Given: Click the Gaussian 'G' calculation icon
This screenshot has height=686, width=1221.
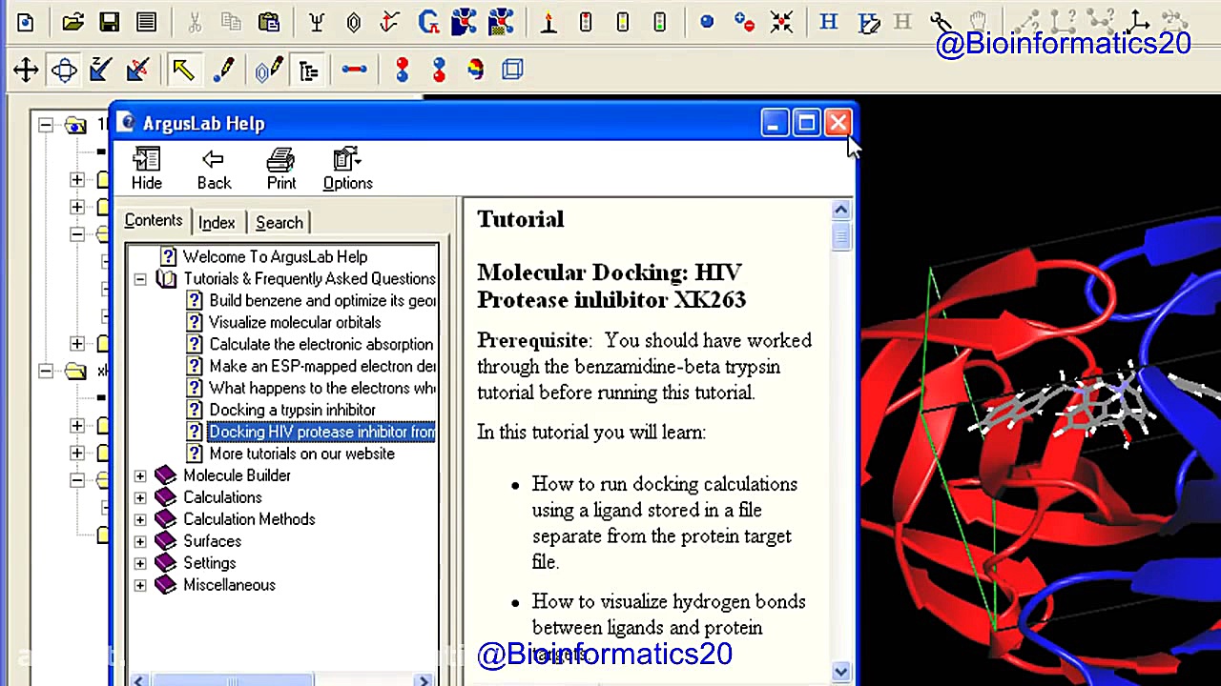Looking at the screenshot, I should point(428,22).
